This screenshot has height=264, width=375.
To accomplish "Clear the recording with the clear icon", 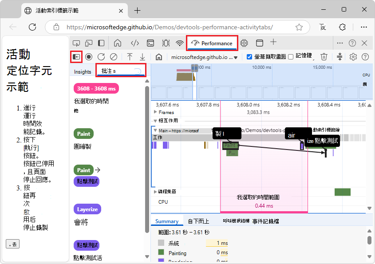I will click(114, 57).
